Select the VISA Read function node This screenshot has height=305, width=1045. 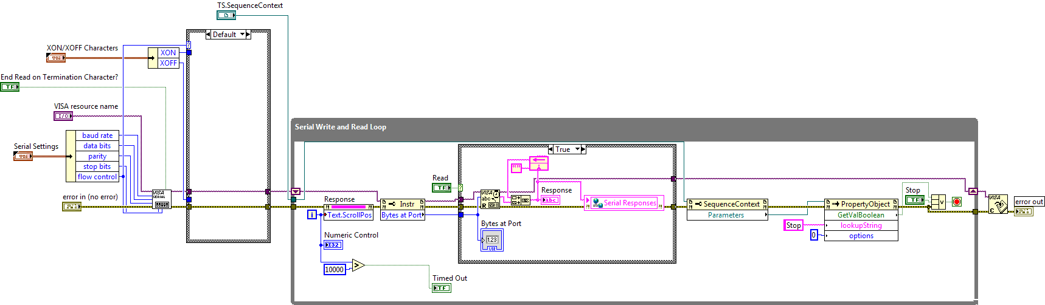click(490, 199)
